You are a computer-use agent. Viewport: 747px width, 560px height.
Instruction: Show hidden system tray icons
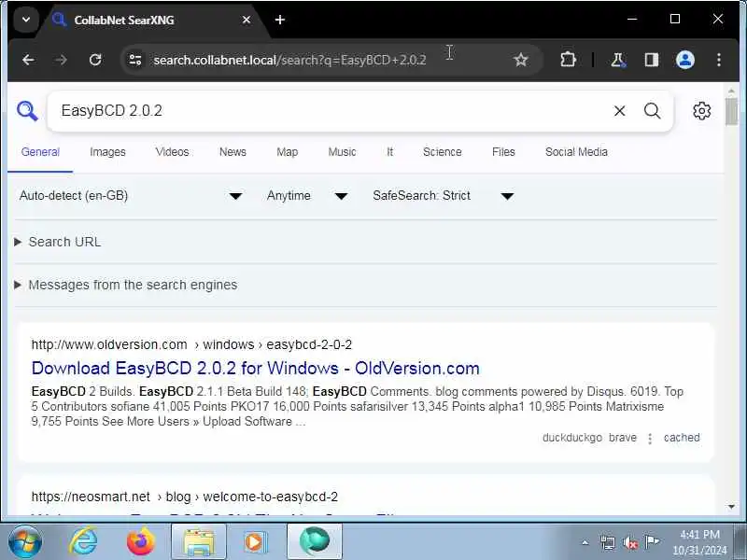point(585,542)
